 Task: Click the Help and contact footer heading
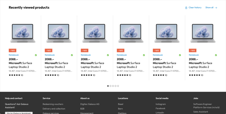tap(14, 98)
